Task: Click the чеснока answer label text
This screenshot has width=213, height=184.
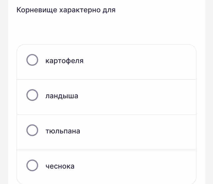Action: [60, 166]
